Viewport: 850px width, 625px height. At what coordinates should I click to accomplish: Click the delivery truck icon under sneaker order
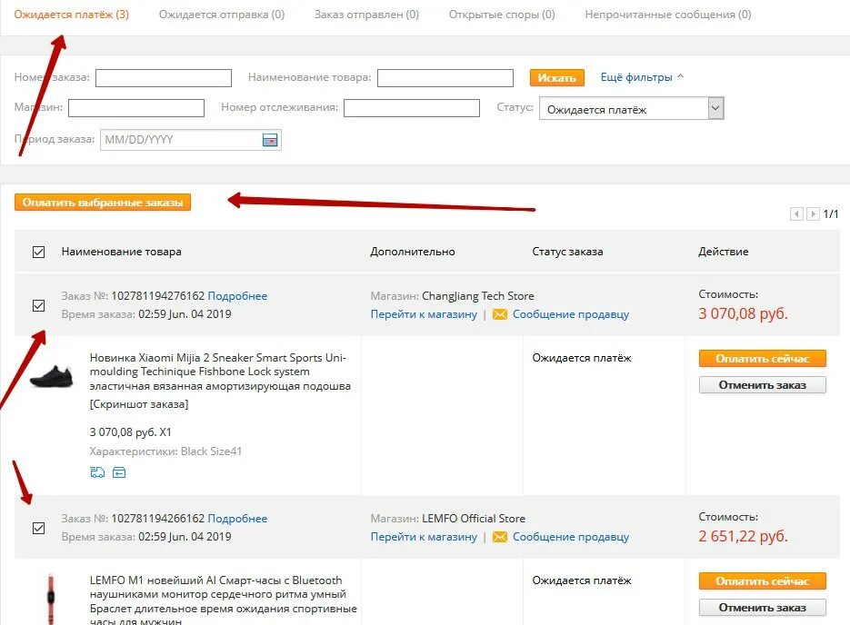(97, 472)
